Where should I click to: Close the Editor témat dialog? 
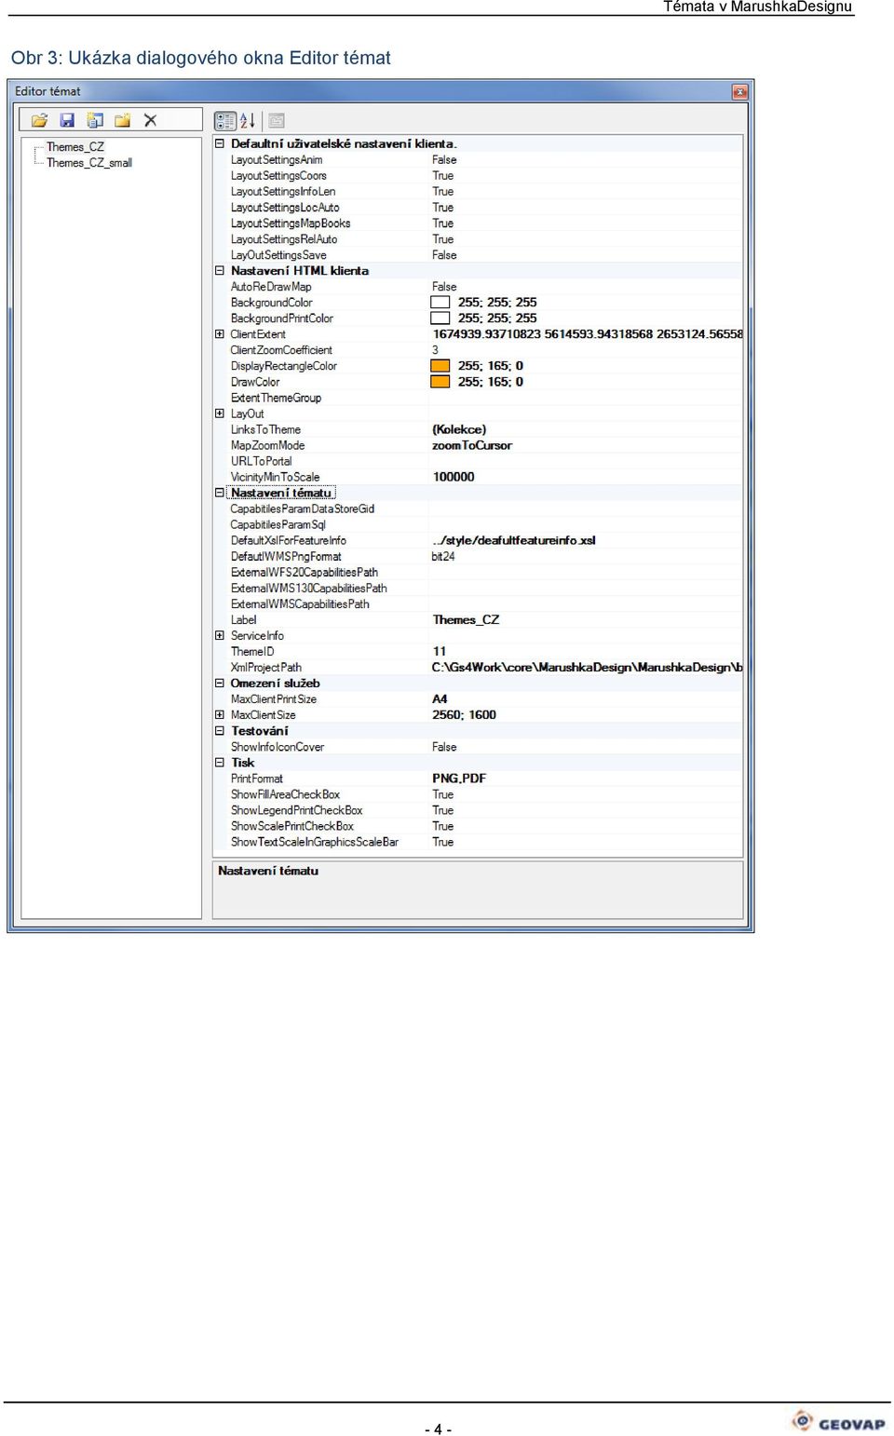739,91
